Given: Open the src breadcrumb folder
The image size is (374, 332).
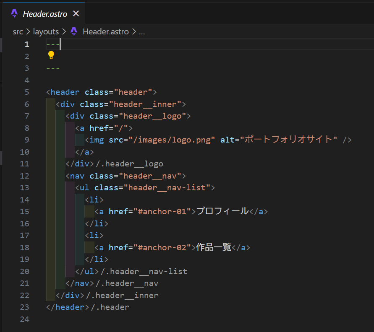Looking at the screenshot, I should [x=18, y=31].
